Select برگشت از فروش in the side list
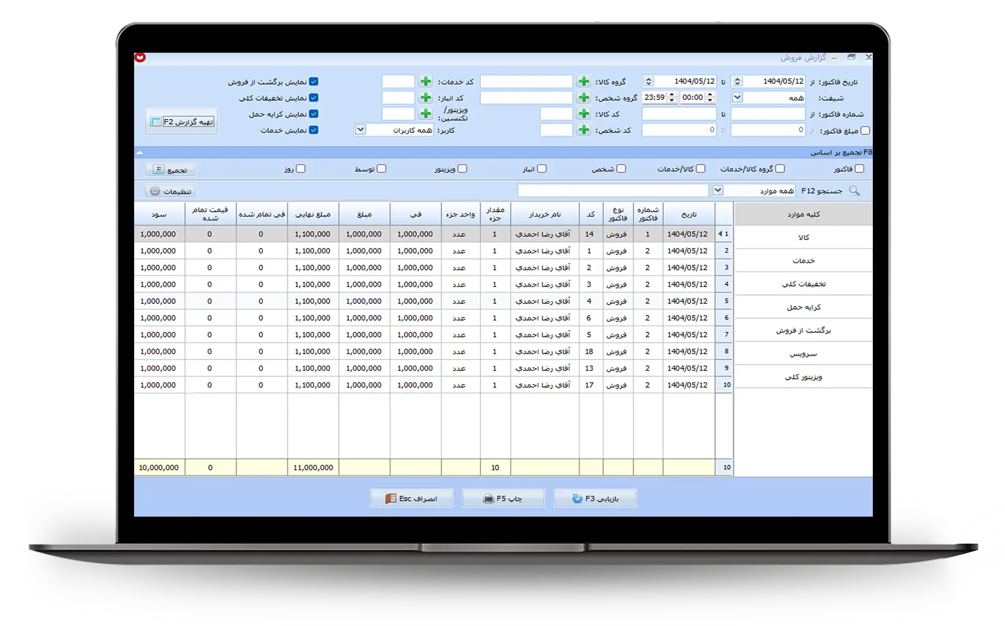The image size is (1005, 626). [803, 330]
